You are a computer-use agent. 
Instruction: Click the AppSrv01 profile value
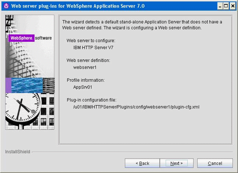83,87
